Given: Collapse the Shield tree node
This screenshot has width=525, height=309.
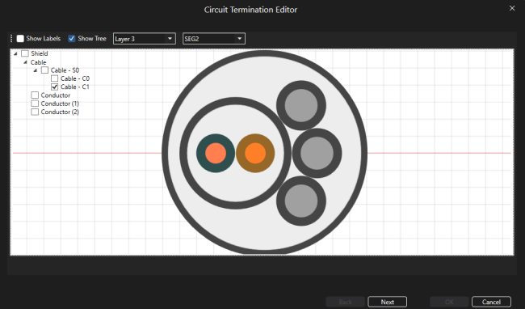Looking at the screenshot, I should coord(15,53).
